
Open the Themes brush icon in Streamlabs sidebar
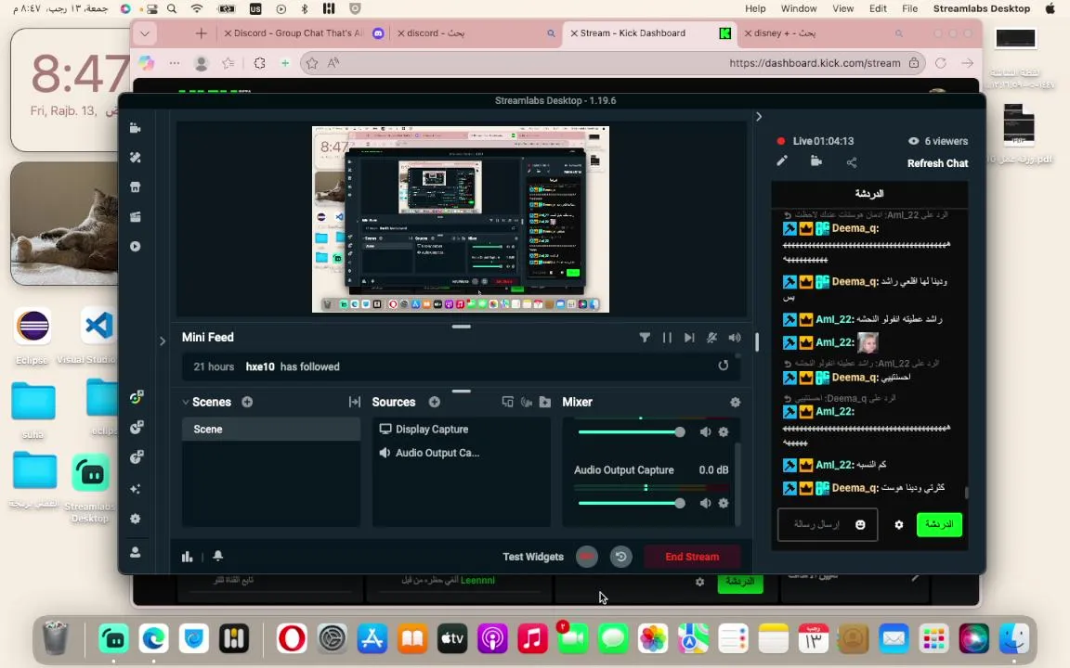click(135, 158)
